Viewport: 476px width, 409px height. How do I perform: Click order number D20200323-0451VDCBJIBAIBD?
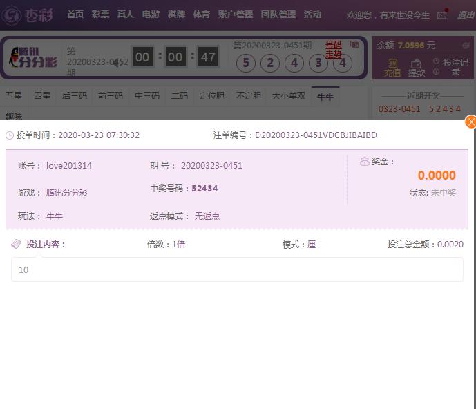coord(316,135)
